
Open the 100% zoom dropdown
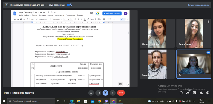(34, 19)
